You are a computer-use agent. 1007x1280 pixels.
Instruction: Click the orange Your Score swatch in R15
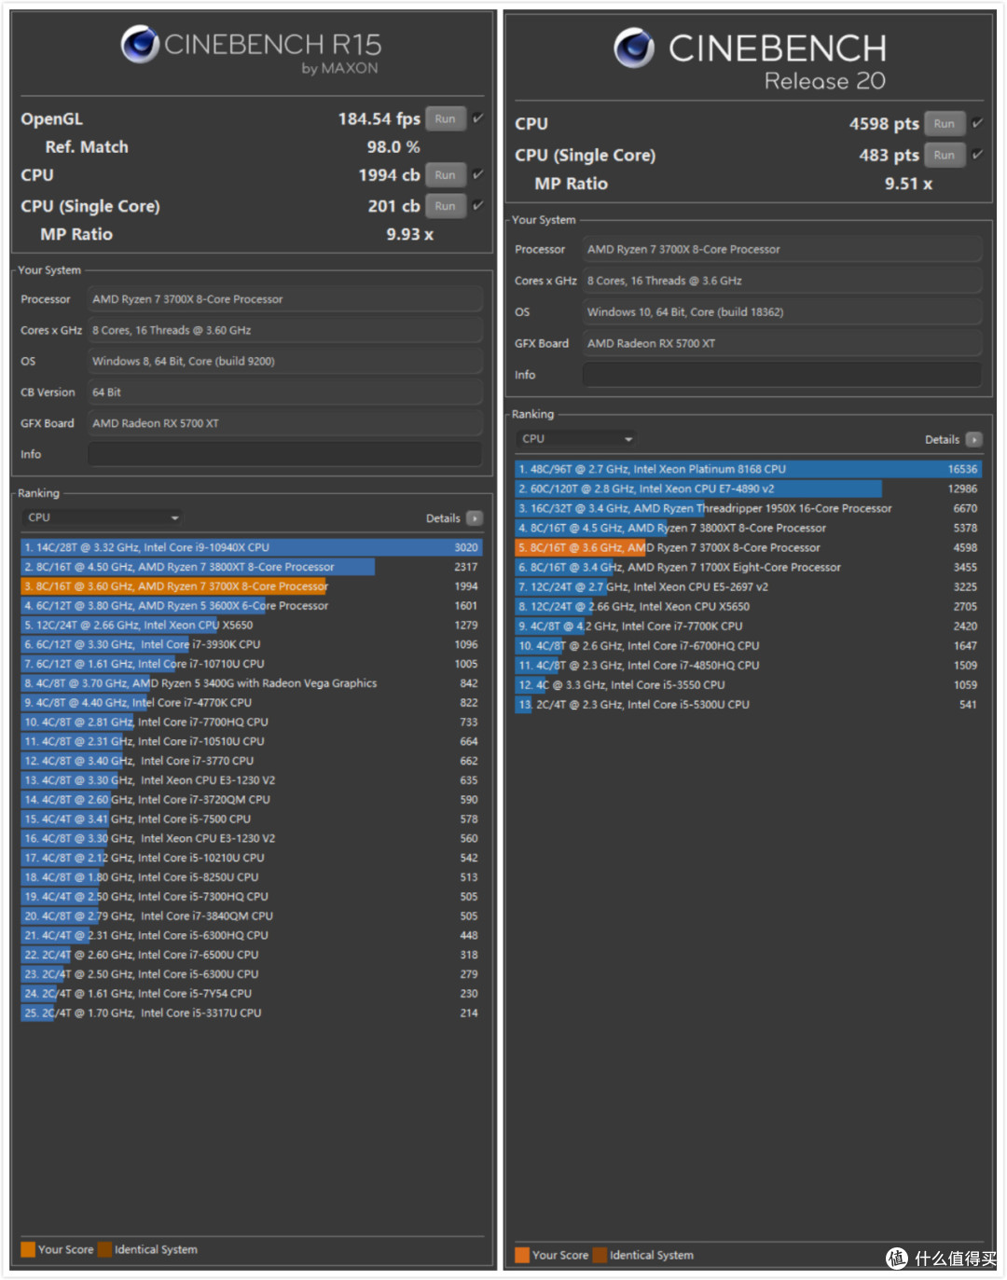[28, 1249]
